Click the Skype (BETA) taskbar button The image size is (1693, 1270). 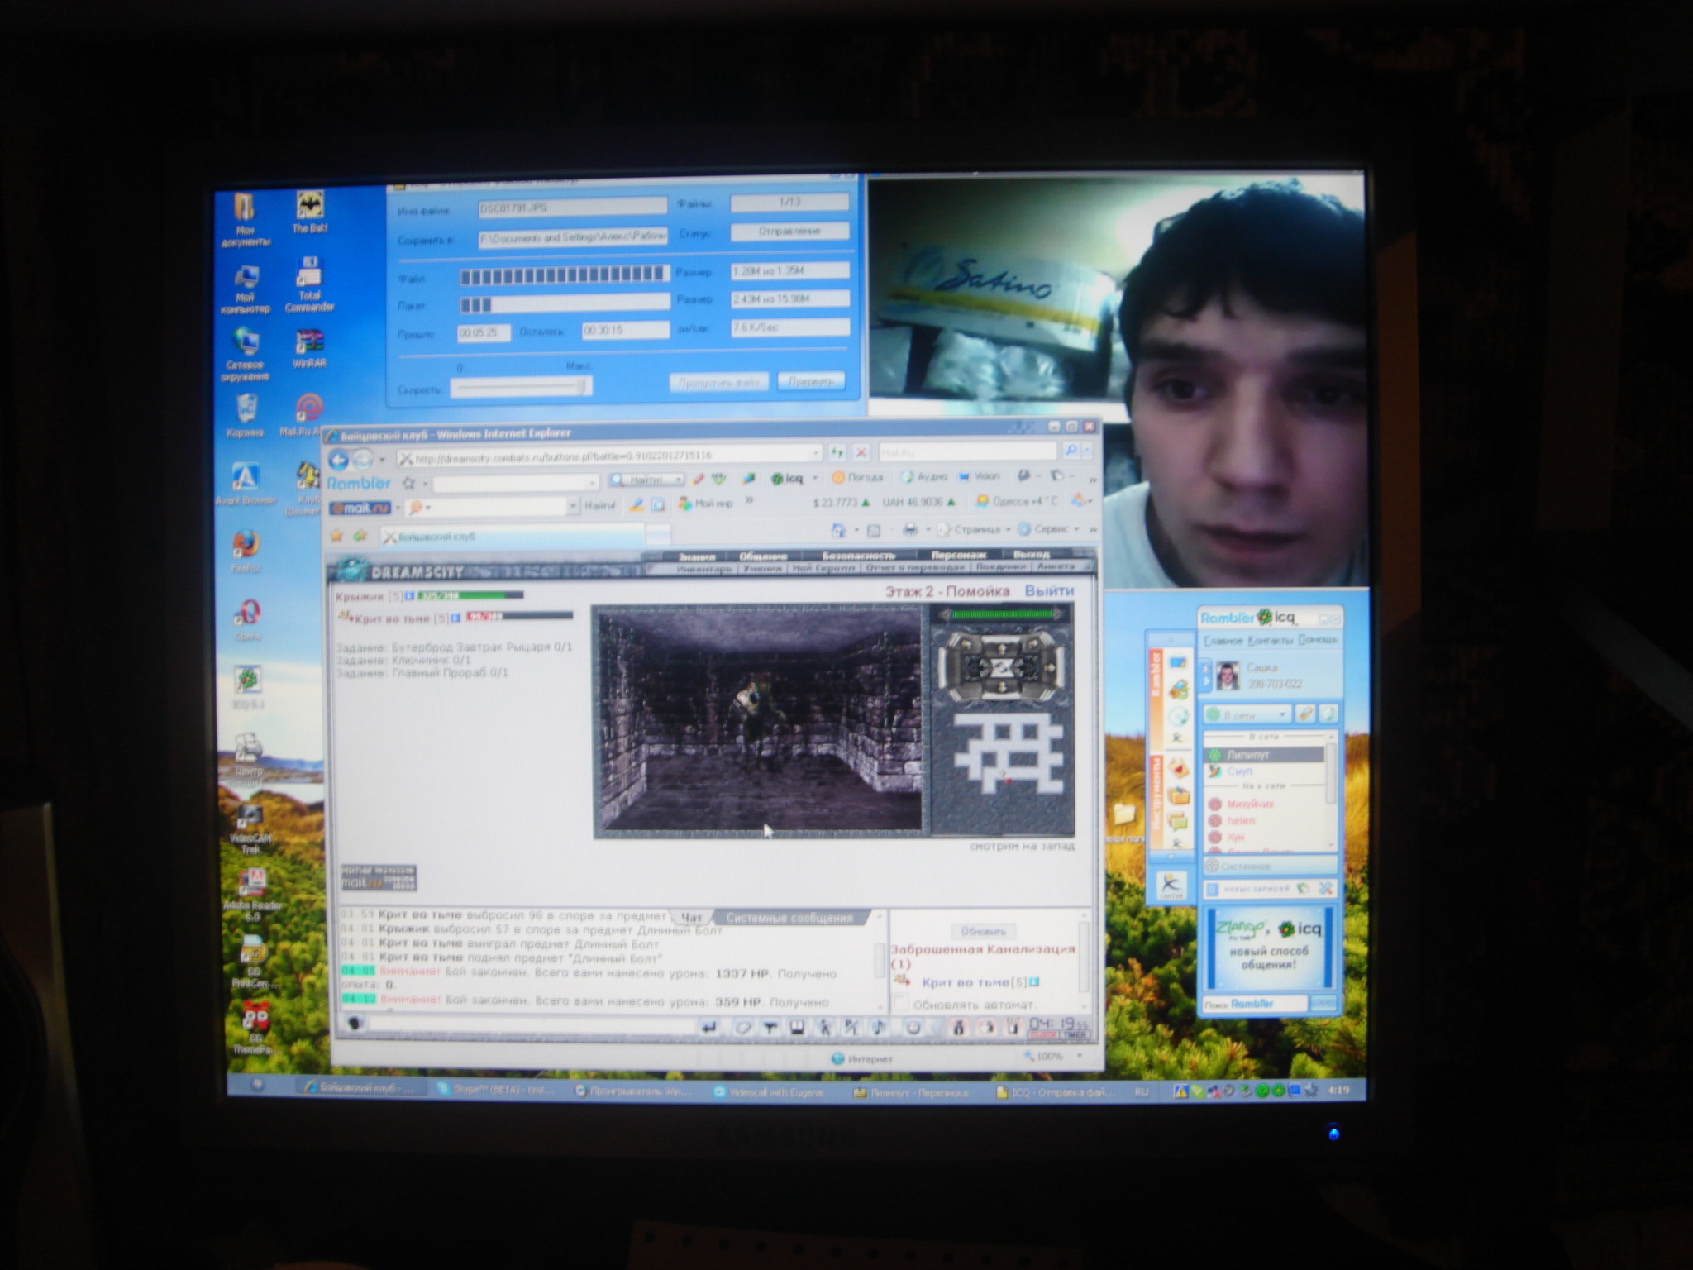(x=497, y=1090)
